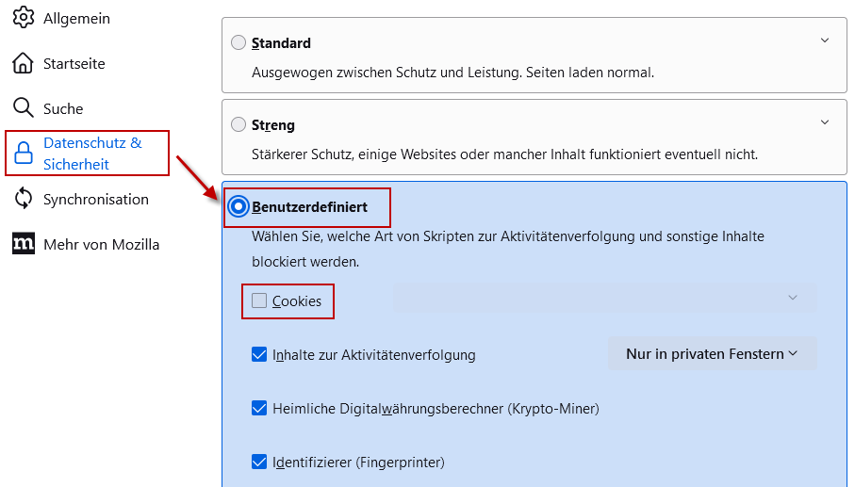Screen dimensions: 855x487
Task: Open the Nur in privaten Fenstern dropdown
Action: [x=712, y=353]
